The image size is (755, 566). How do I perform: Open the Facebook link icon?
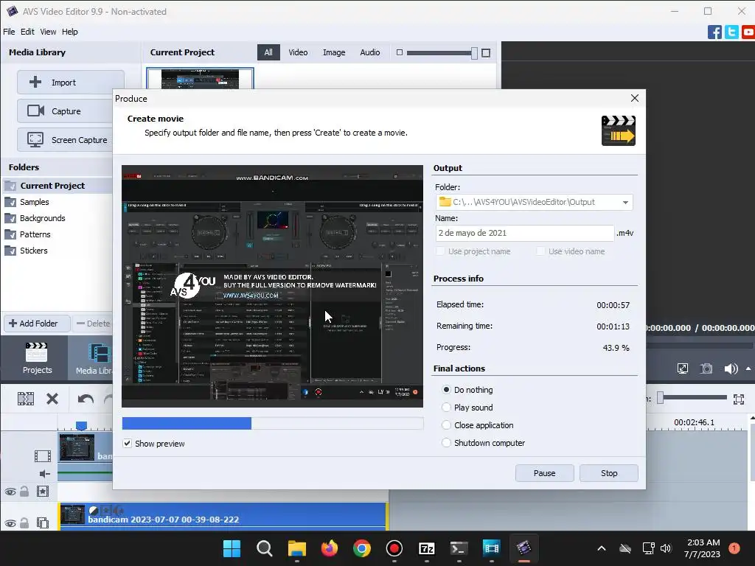714,32
